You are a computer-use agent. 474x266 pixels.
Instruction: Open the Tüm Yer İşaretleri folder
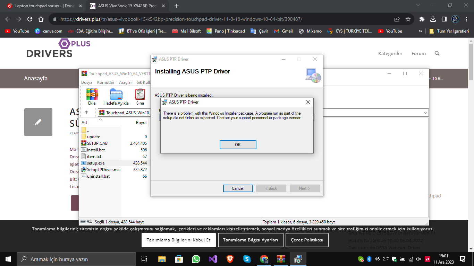pyautogui.click(x=449, y=31)
